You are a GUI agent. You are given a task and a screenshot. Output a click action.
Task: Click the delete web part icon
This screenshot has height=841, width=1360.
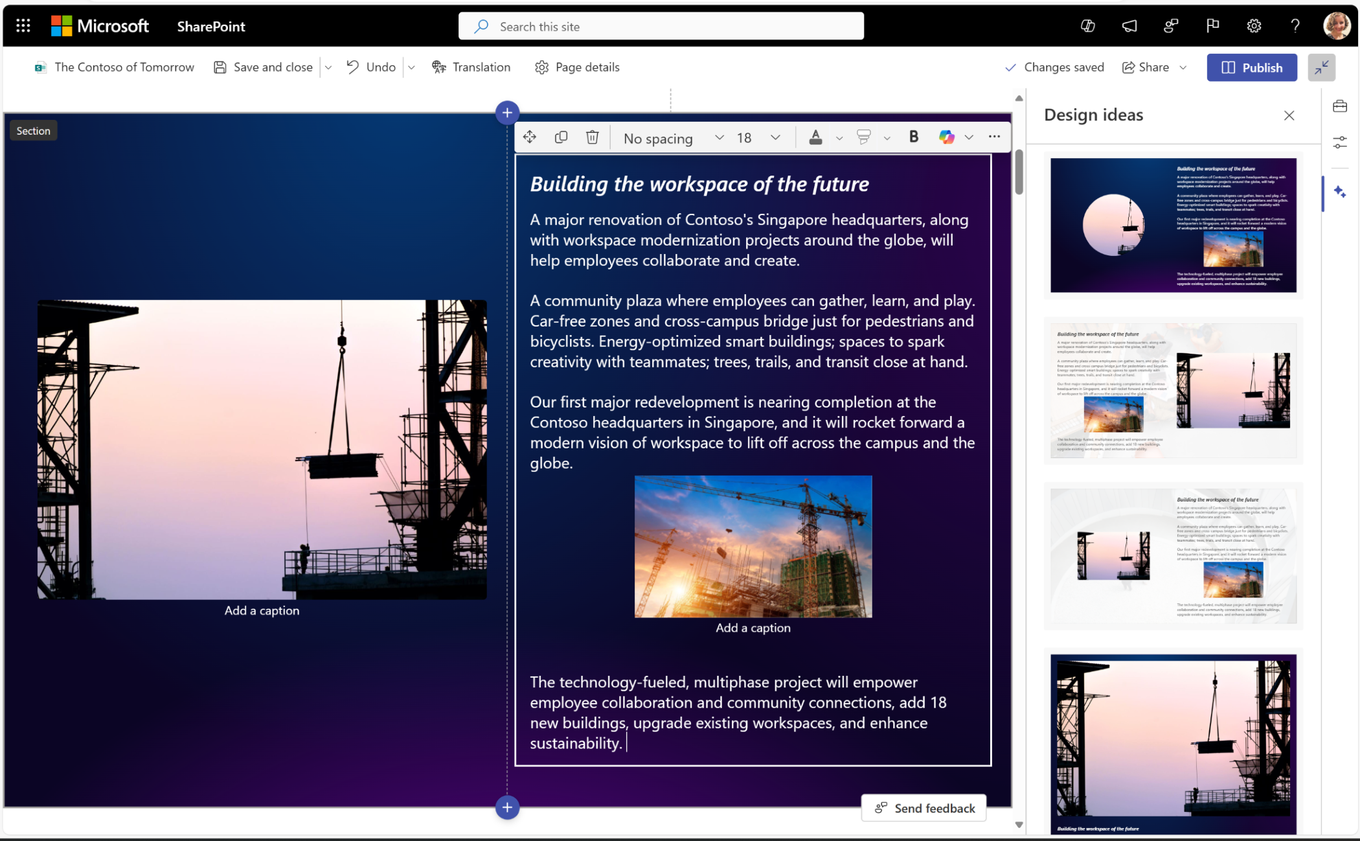[593, 136]
